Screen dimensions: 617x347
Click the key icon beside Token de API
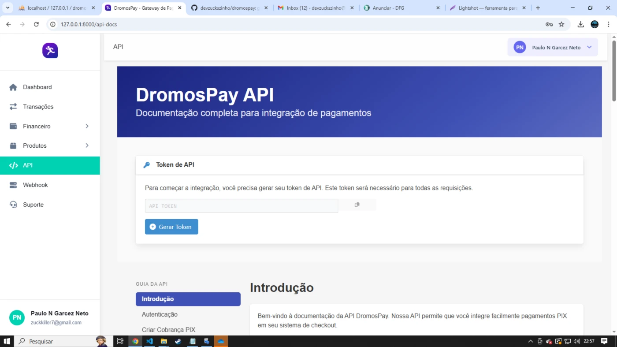[x=147, y=165]
